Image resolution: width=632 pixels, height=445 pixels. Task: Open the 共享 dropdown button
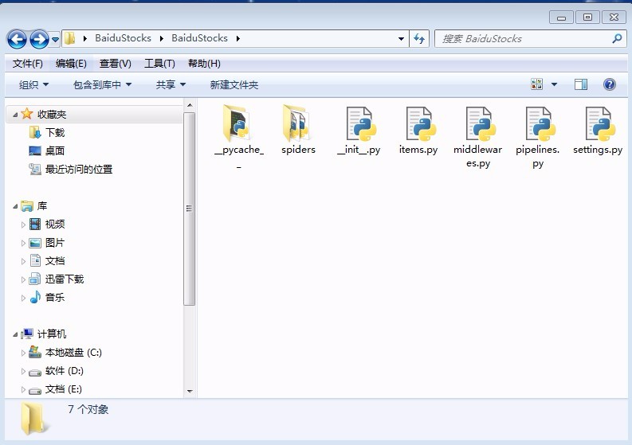tap(171, 84)
